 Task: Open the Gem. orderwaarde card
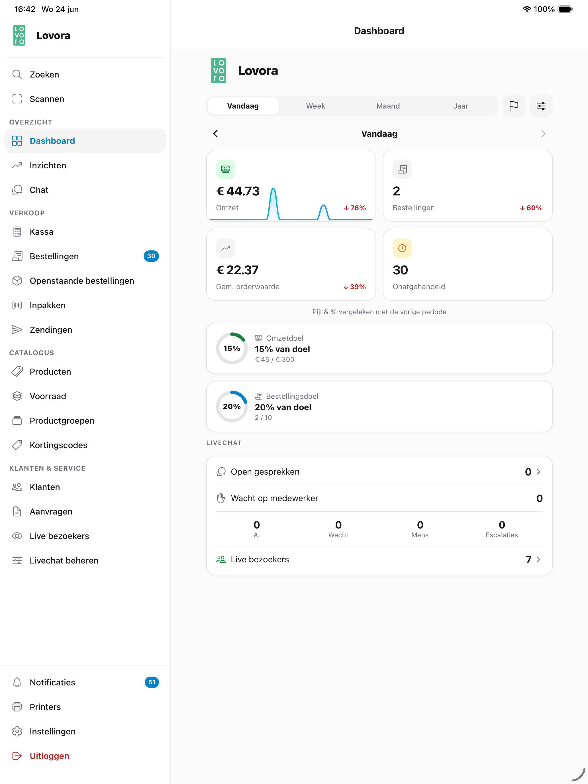(291, 265)
